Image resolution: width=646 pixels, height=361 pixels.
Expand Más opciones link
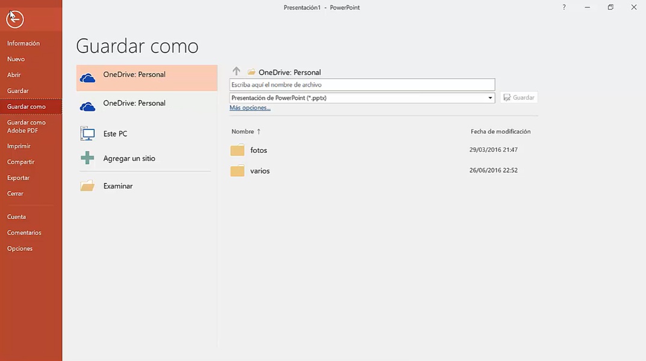pos(249,107)
